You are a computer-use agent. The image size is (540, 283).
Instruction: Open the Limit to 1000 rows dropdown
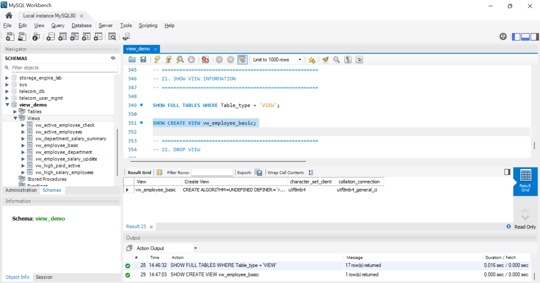[x=300, y=60]
